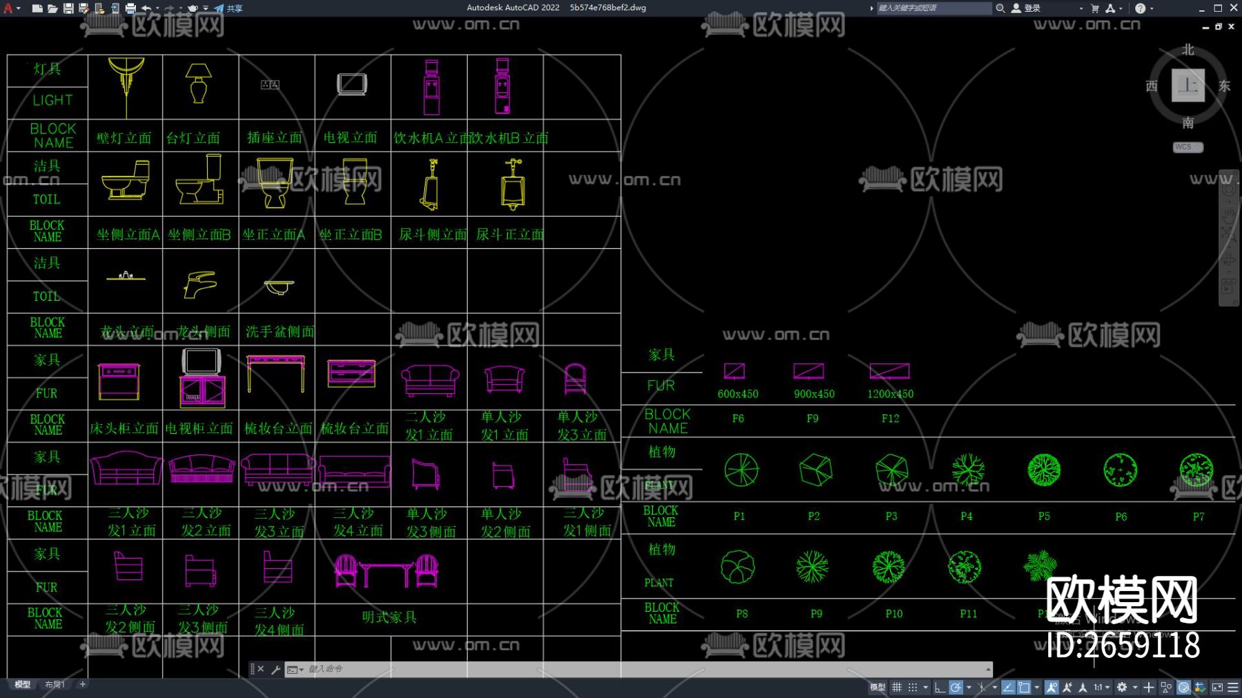Open the Autodesk App Store cart icon
This screenshot has height=698, width=1242.
pyautogui.click(x=1095, y=8)
